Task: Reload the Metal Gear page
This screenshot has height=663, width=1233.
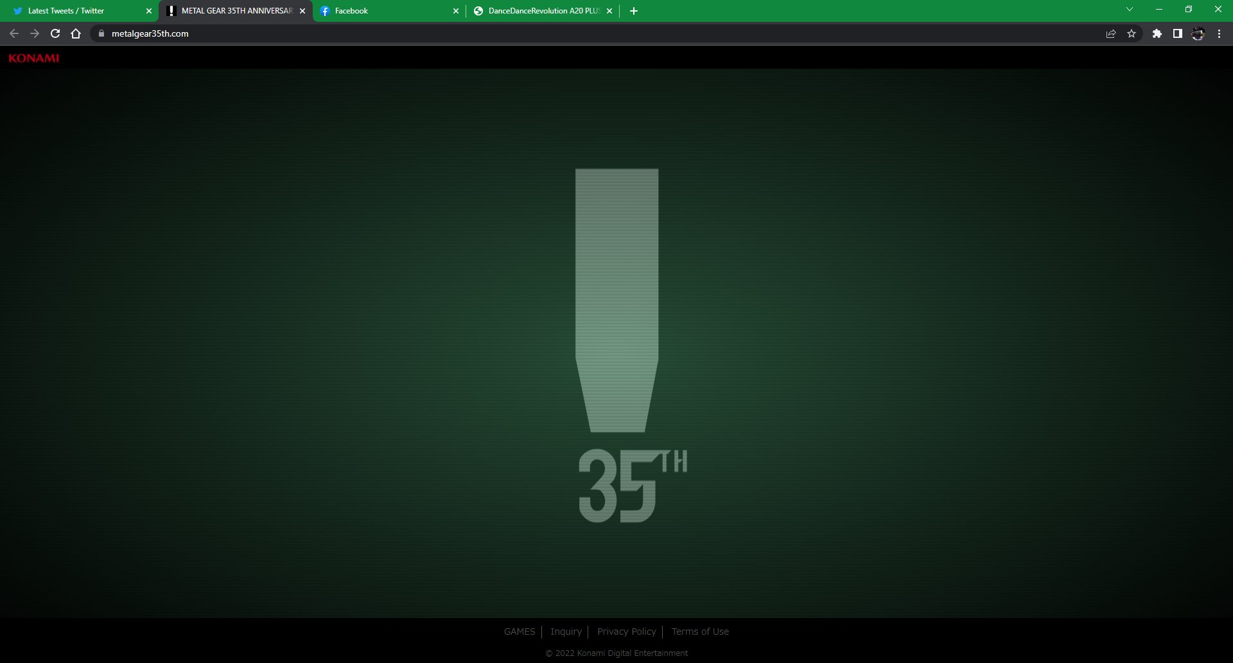Action: click(55, 33)
